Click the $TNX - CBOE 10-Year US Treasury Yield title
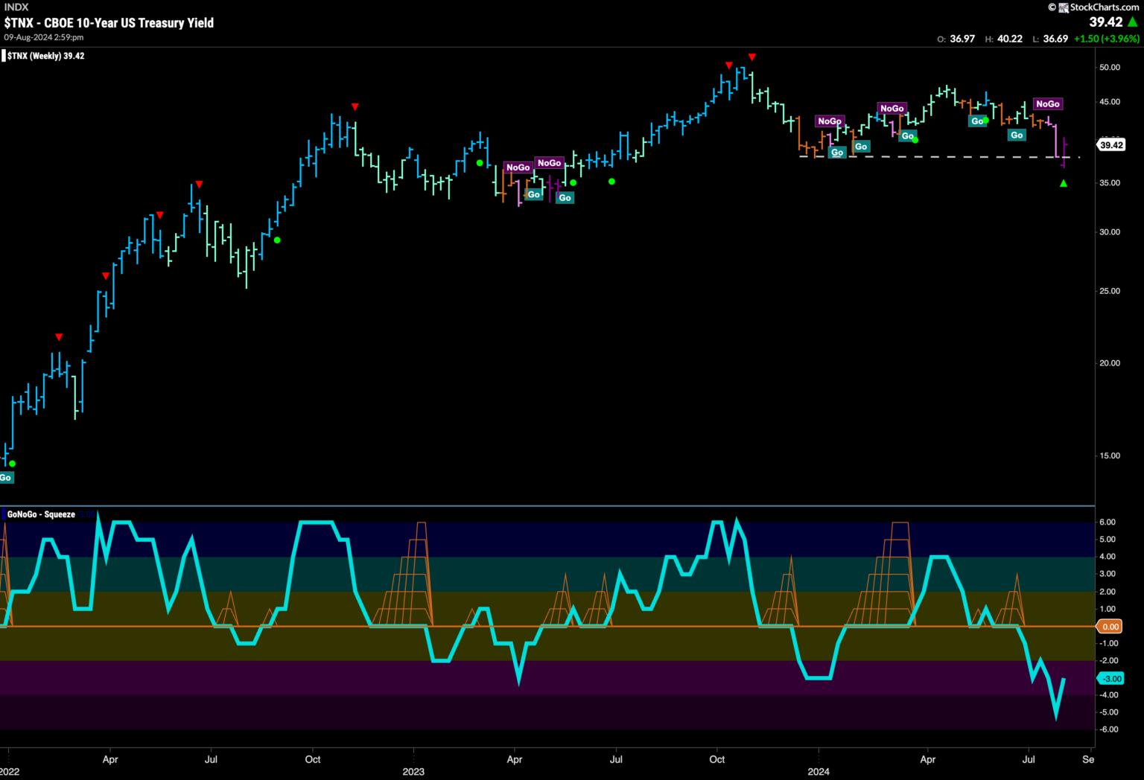 click(x=109, y=23)
